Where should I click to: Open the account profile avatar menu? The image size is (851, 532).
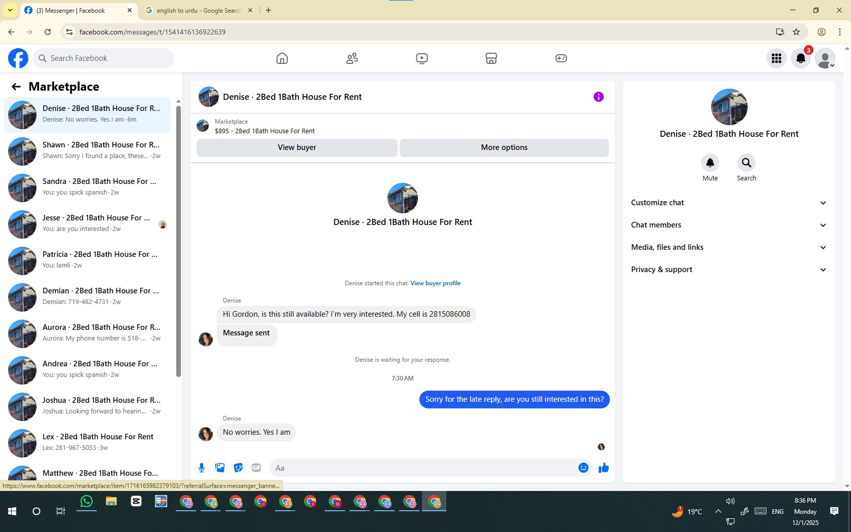[x=825, y=58]
